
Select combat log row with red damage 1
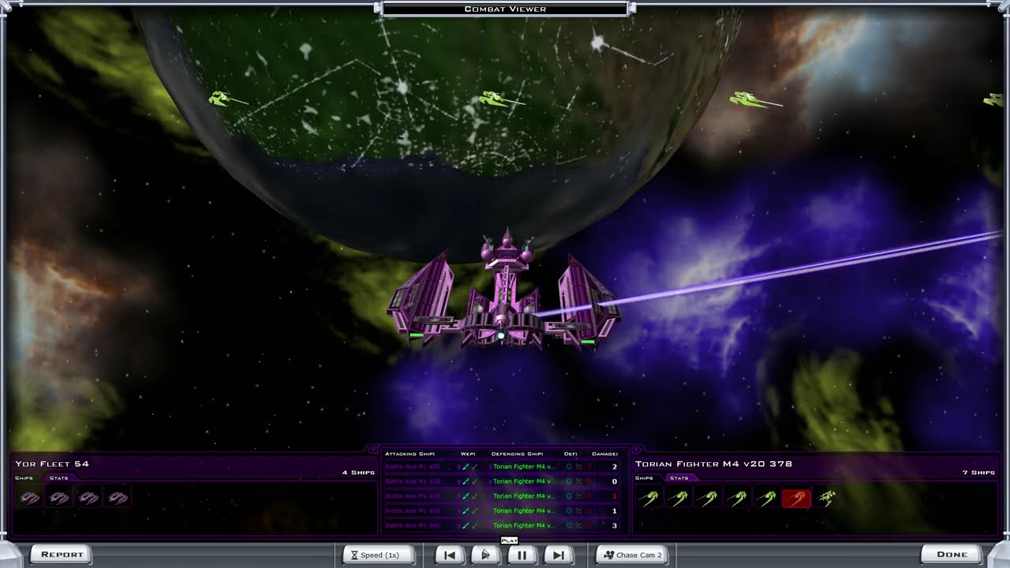click(503, 496)
